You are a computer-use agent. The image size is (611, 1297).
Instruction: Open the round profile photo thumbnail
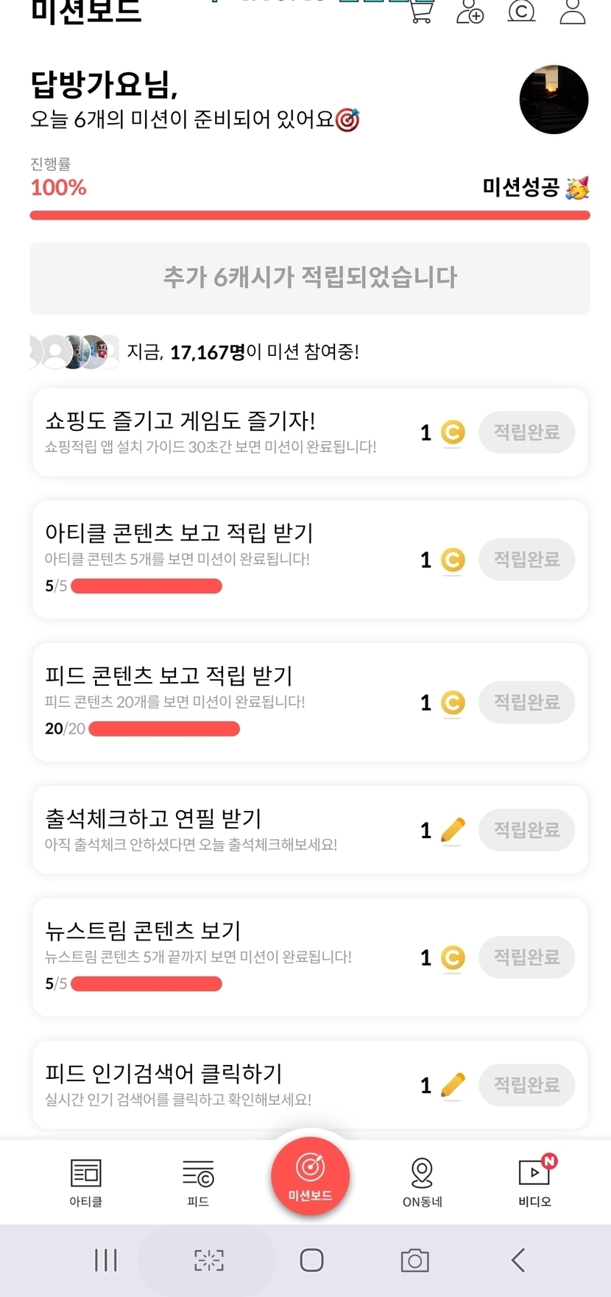coord(554,99)
